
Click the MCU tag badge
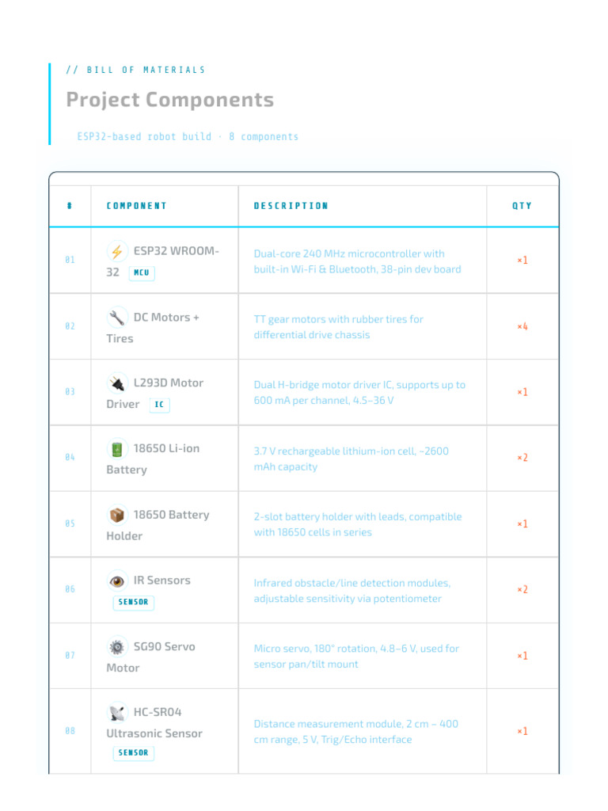(x=142, y=272)
